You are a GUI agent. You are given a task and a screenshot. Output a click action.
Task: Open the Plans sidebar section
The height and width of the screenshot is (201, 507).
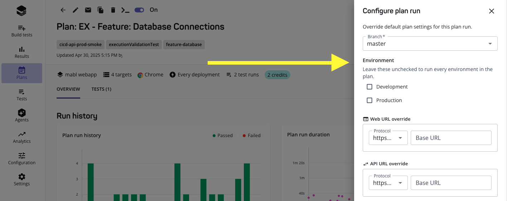22,73
